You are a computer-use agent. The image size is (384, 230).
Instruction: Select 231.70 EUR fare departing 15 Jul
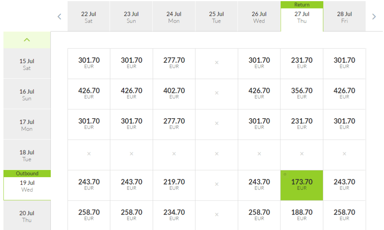tap(302, 63)
